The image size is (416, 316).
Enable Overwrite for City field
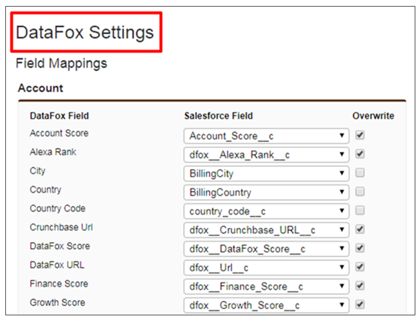pos(360,173)
